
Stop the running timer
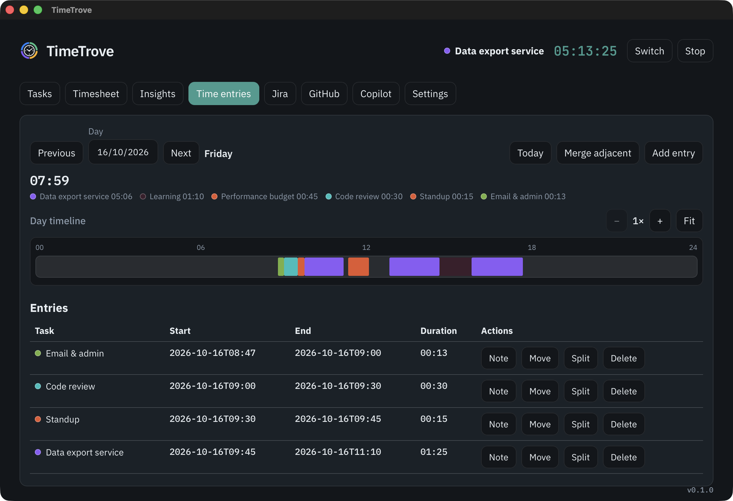click(x=695, y=51)
